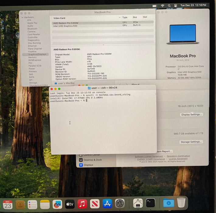Viewport: 216px width, 213px height.
Task: Select the AMD Radeon Pro 5300M row
Action: point(103,23)
